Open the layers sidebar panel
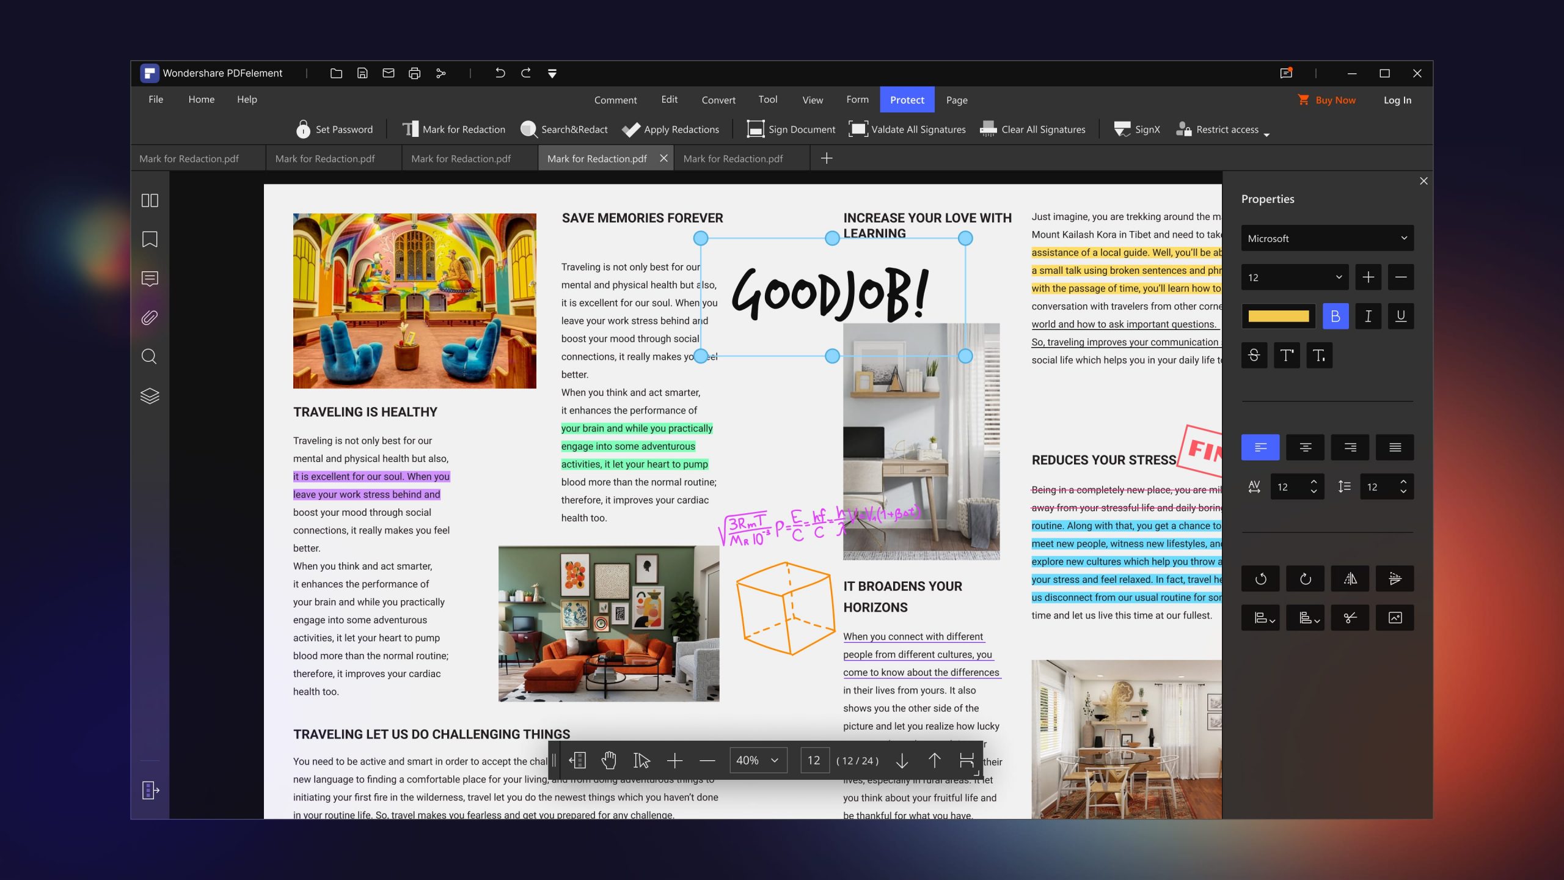1564x880 pixels. point(150,396)
